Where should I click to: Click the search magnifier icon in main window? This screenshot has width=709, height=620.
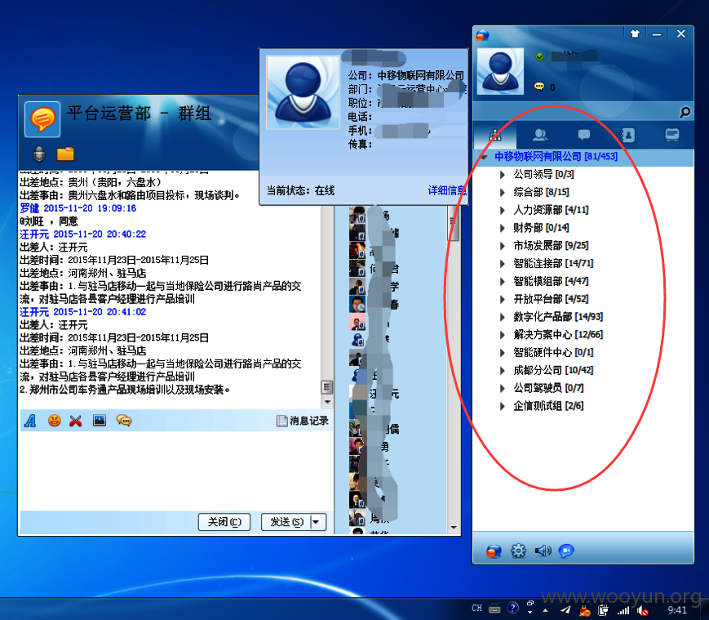tap(685, 112)
